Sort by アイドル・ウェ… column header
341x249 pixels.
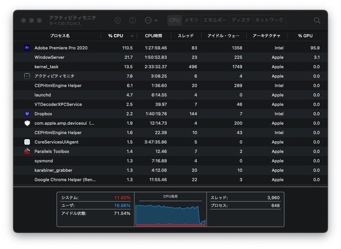[223, 36]
